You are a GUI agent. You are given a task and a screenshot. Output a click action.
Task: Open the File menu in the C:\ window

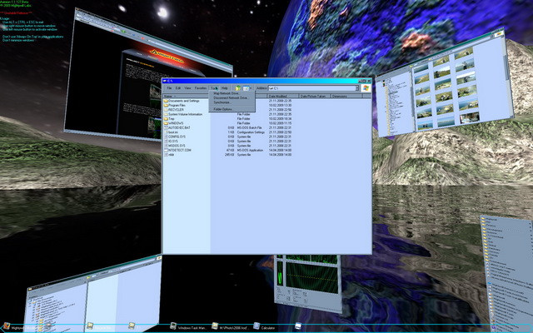[x=169, y=88]
